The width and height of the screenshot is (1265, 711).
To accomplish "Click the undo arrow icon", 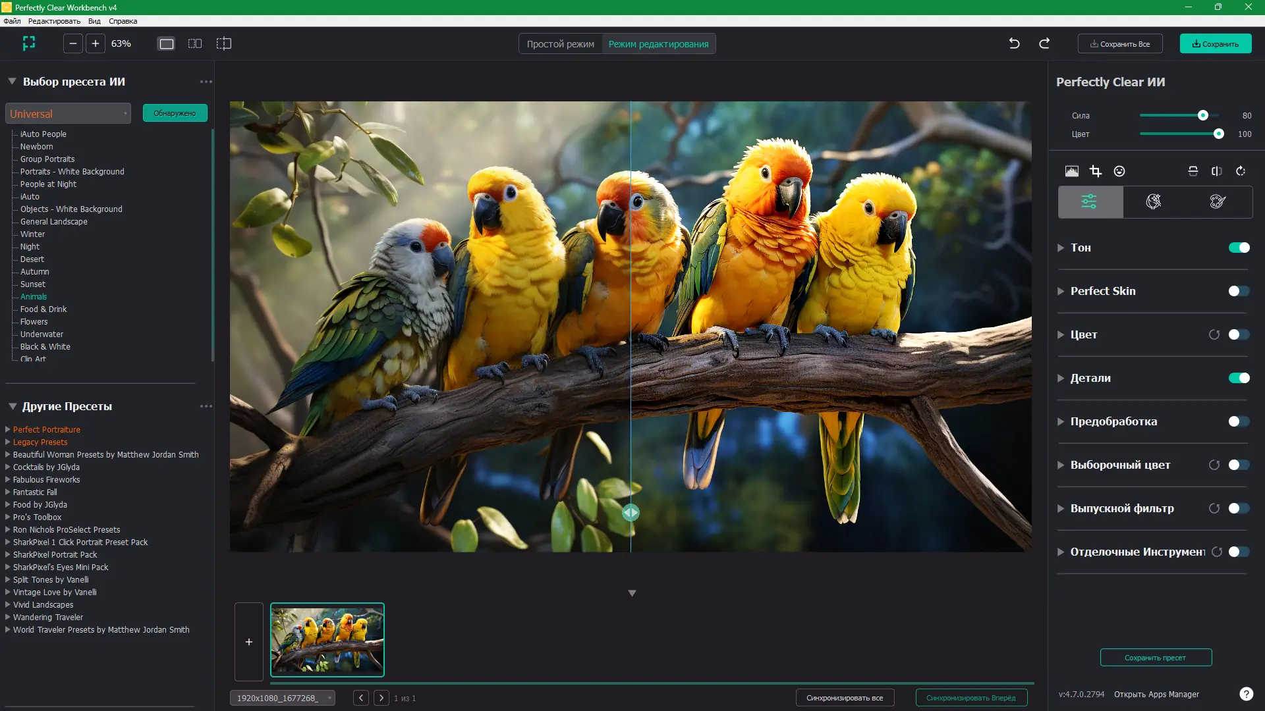I will [x=1014, y=43].
